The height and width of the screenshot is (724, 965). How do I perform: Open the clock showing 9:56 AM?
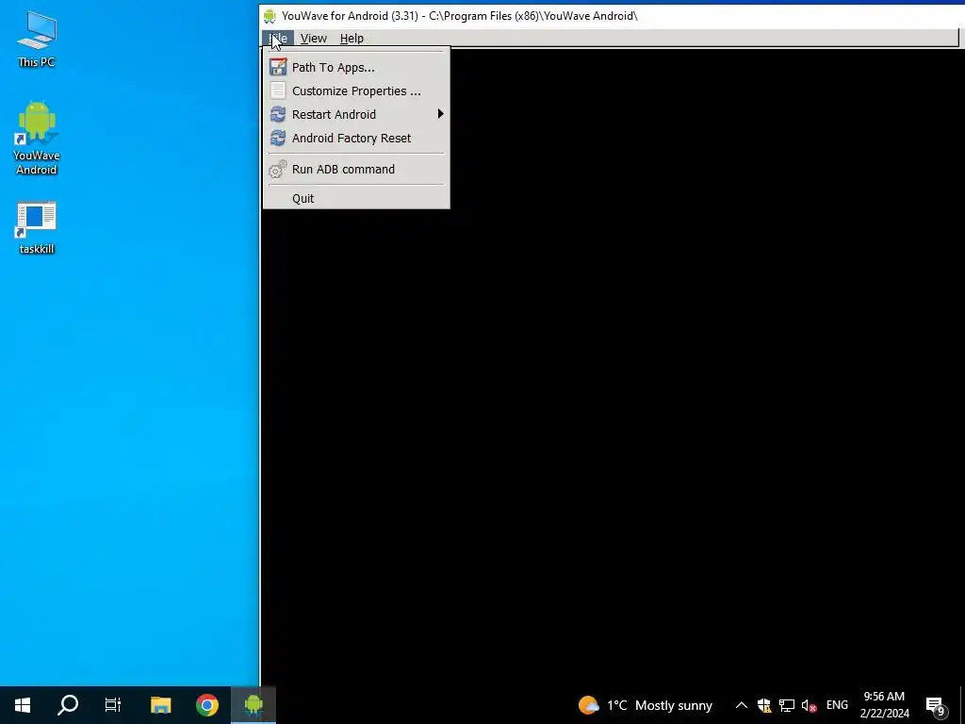(884, 705)
